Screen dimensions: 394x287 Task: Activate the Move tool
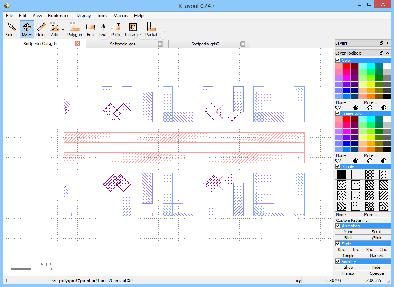point(27,30)
